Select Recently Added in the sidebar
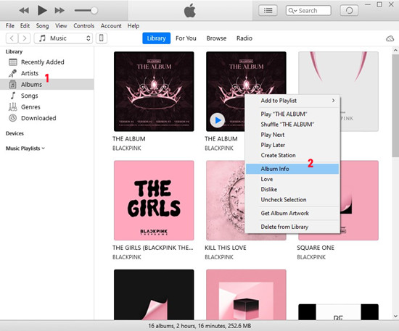 point(47,62)
